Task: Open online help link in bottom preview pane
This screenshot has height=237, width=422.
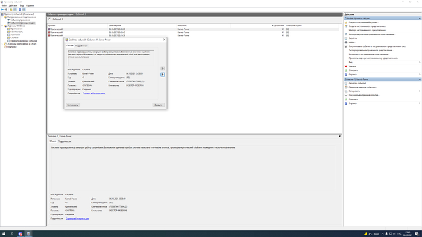Action: (77, 218)
